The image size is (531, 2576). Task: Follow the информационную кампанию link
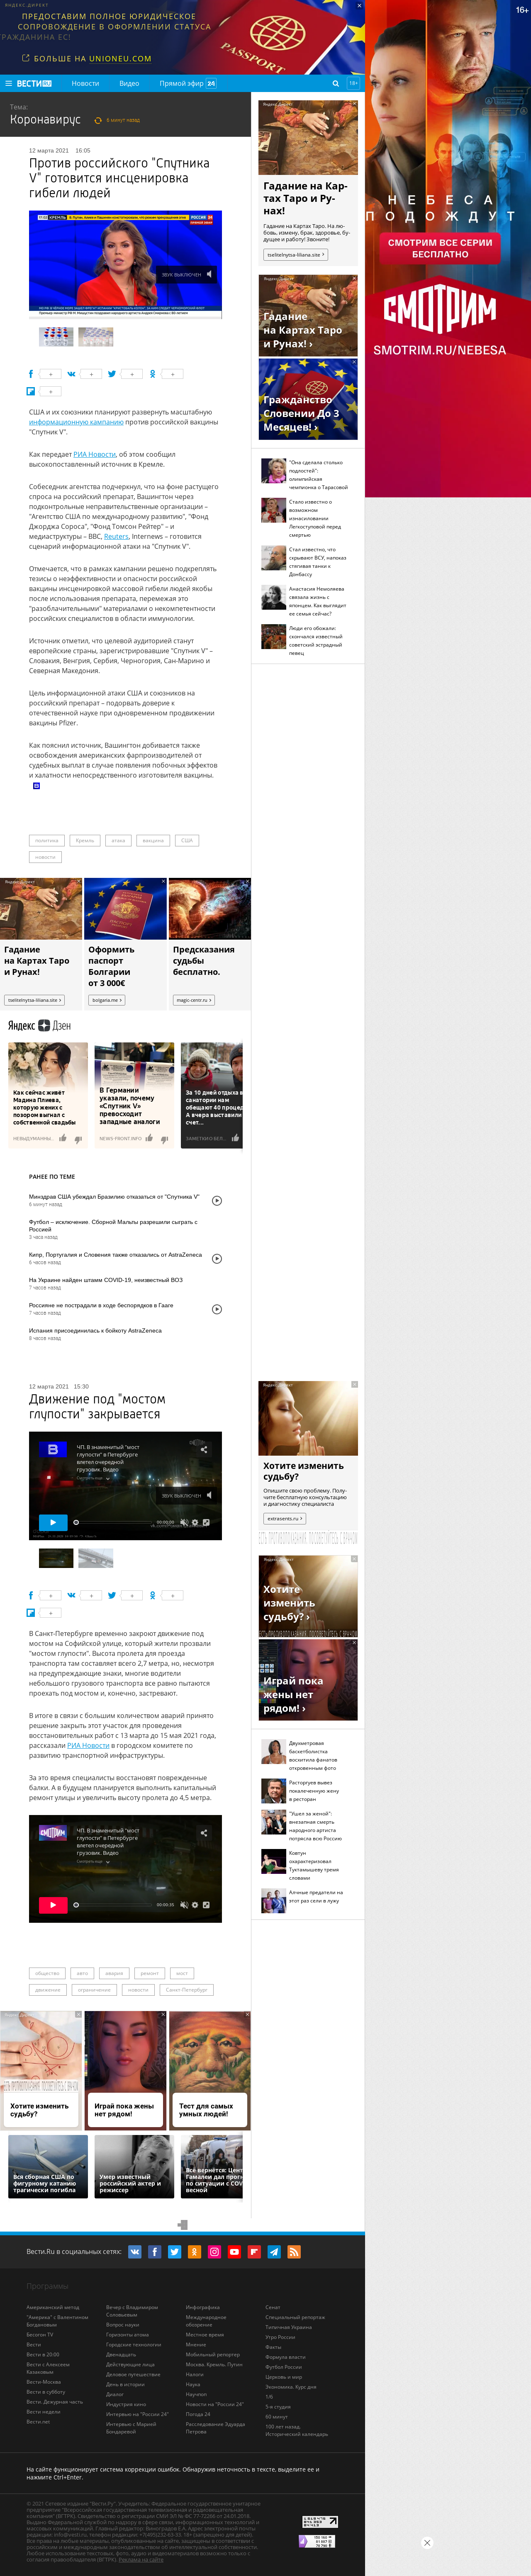[75, 422]
